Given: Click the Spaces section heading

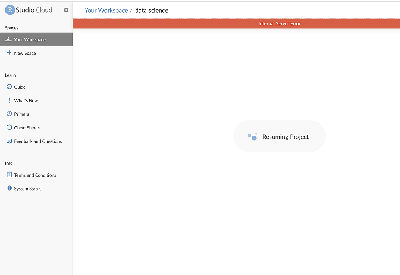Looking at the screenshot, I should (x=12, y=28).
